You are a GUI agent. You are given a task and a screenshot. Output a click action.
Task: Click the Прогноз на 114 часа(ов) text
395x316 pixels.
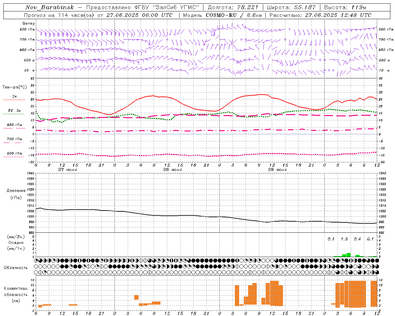click(x=59, y=15)
